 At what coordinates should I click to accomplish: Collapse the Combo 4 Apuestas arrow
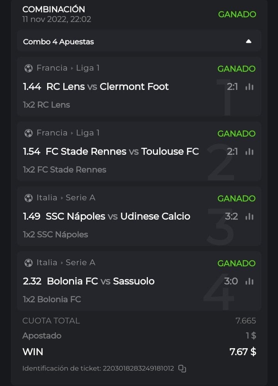coord(249,41)
